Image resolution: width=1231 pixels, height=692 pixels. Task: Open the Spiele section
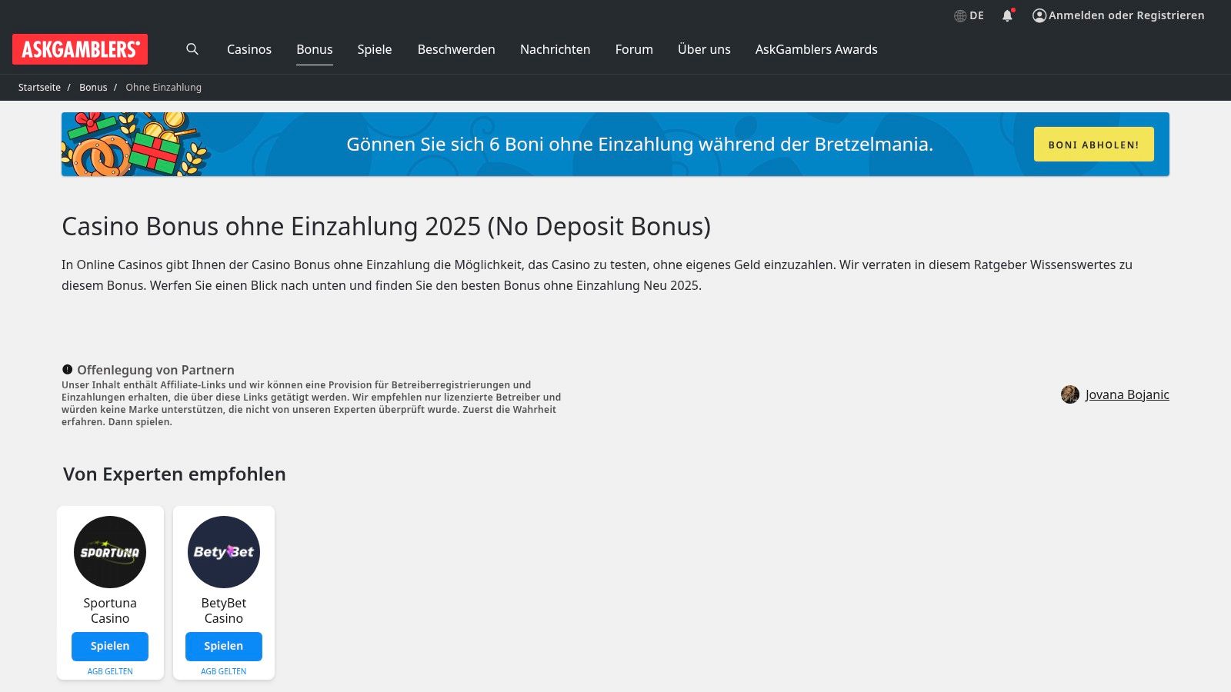point(374,49)
